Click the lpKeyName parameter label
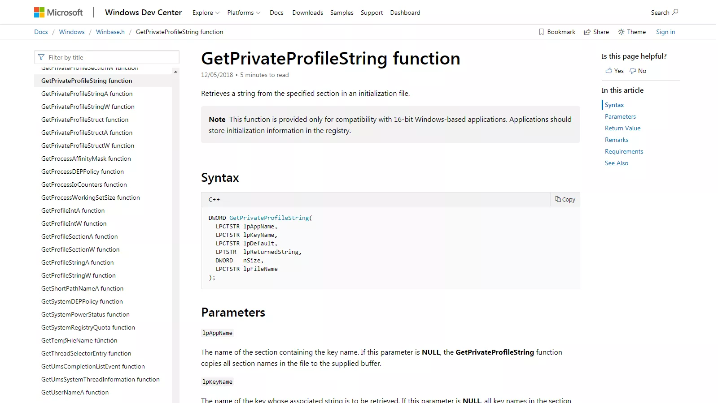 218,382
